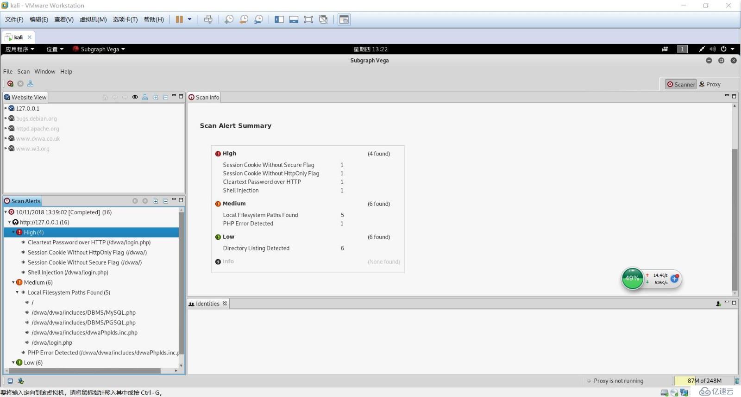Run garbage collector trash icon
This screenshot has width=741, height=397.
tap(737, 381)
